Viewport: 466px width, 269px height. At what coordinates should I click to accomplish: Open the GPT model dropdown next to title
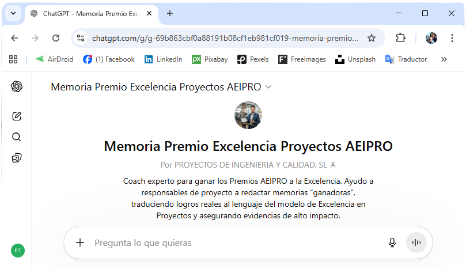click(268, 87)
